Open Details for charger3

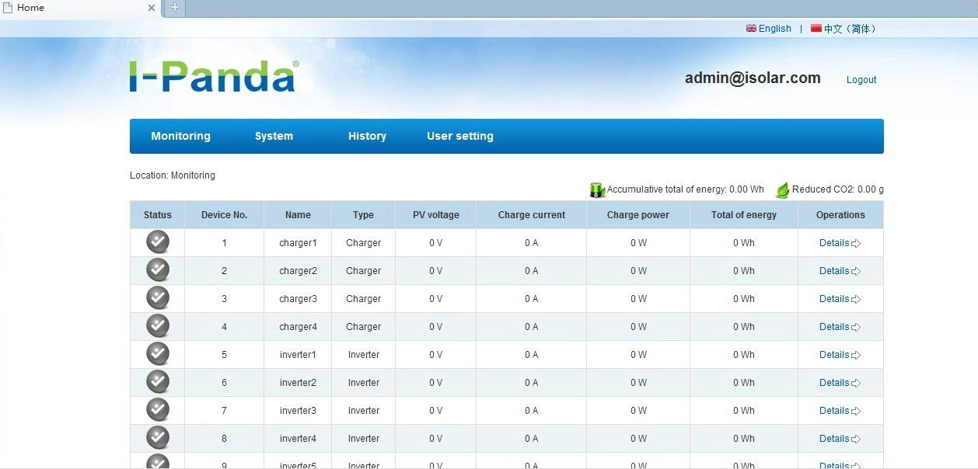840,299
